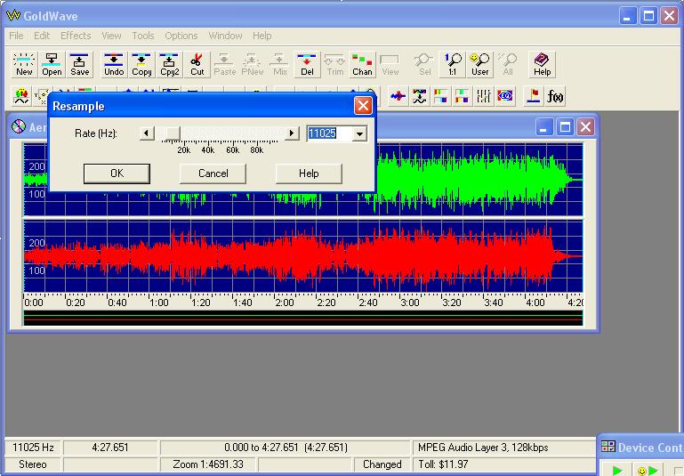Click the Cut scissors icon

coord(197,65)
